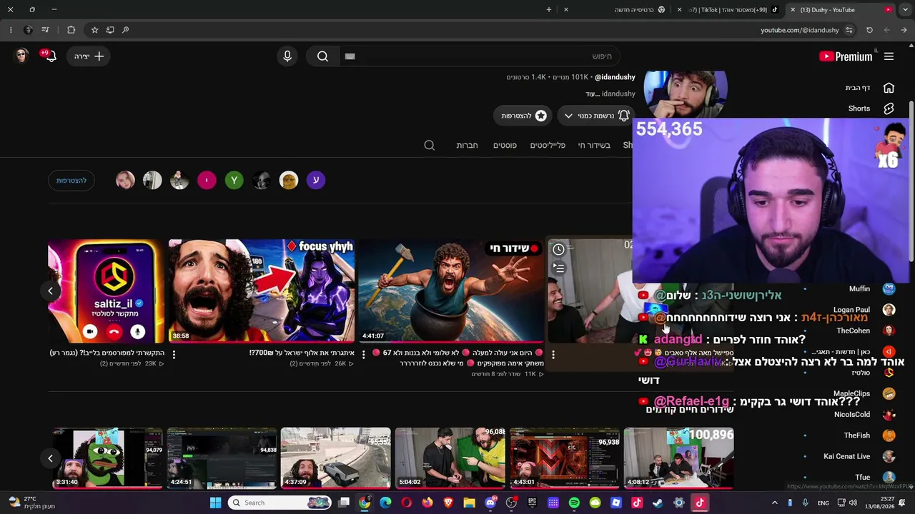Open the weather widget showing 27°C
The width and height of the screenshot is (915, 514).
[31, 503]
